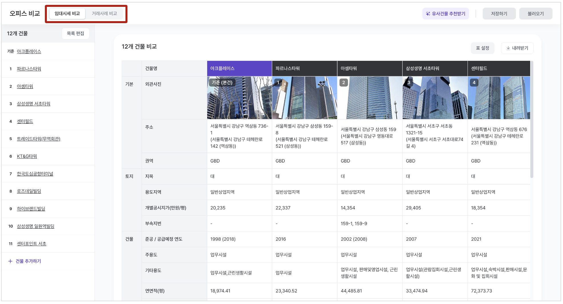The image size is (563, 304).
Task: Click the 센터포인트 서초 link
Action: click(x=31, y=244)
